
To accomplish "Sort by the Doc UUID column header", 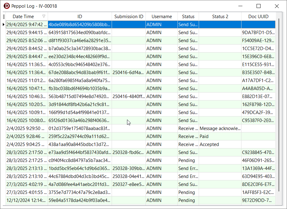I will pos(258,17).
